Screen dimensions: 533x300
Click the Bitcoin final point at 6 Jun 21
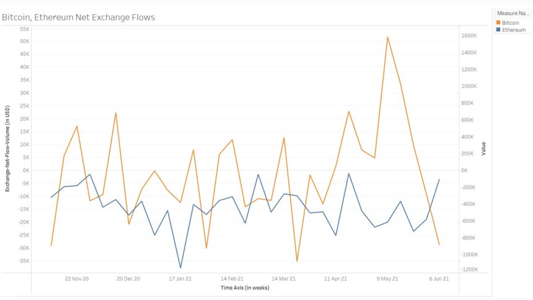coord(439,245)
